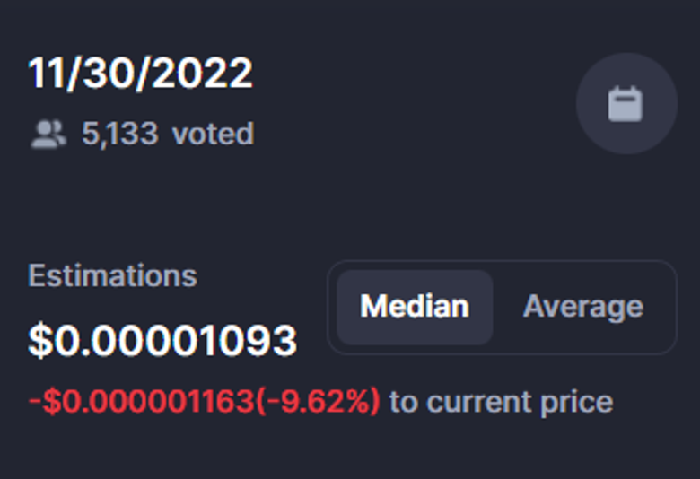Click the prediction date 11/30/2022
The width and height of the screenshot is (700, 479).
coord(140,74)
